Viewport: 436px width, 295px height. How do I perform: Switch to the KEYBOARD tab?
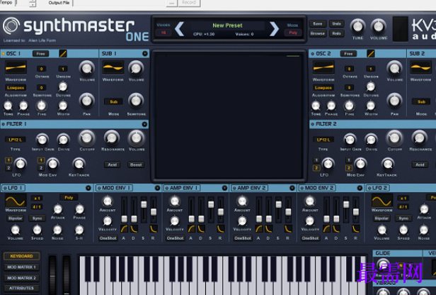click(x=22, y=256)
